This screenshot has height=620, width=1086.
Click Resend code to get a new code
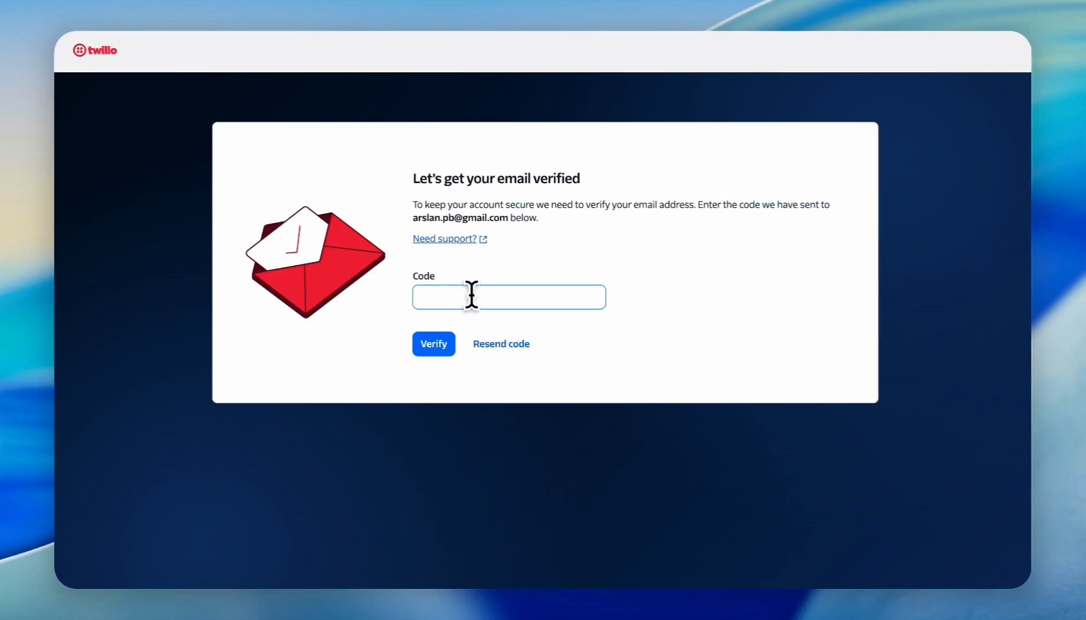[501, 344]
